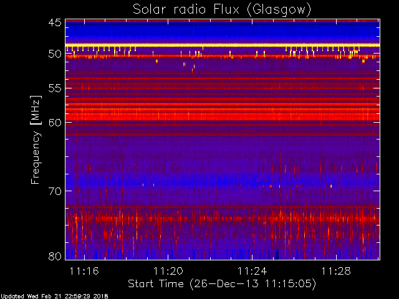Click the 'Updated Wed Feb 21' timestamp text
The image size is (399, 299).
pos(54,297)
